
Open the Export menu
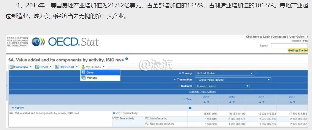pyautogui.click(x=43, y=67)
